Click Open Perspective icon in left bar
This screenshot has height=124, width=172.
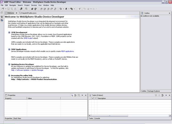pos(2,13)
